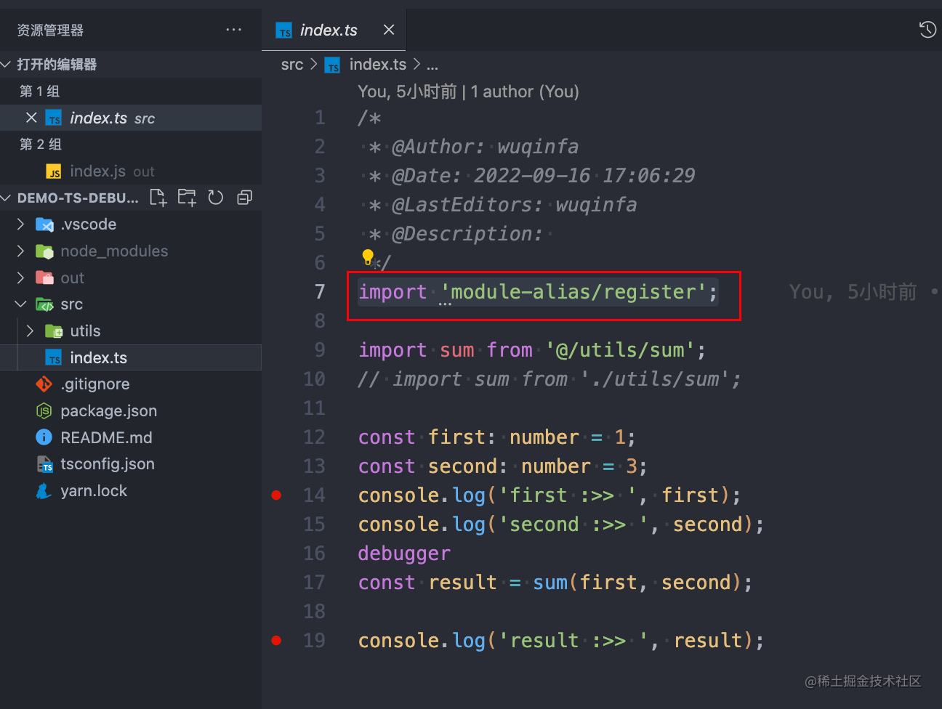This screenshot has width=942, height=709.
Task: Click the quick fix lightbulb on line 6
Action: (x=367, y=256)
